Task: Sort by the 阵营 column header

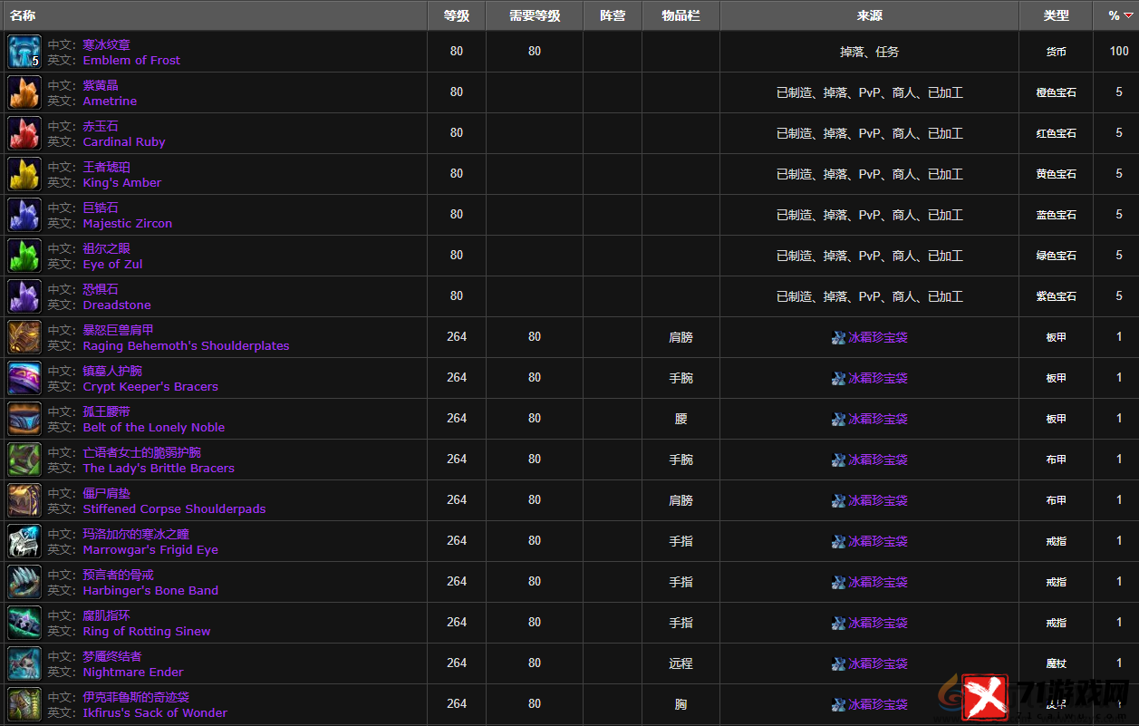Action: click(613, 15)
